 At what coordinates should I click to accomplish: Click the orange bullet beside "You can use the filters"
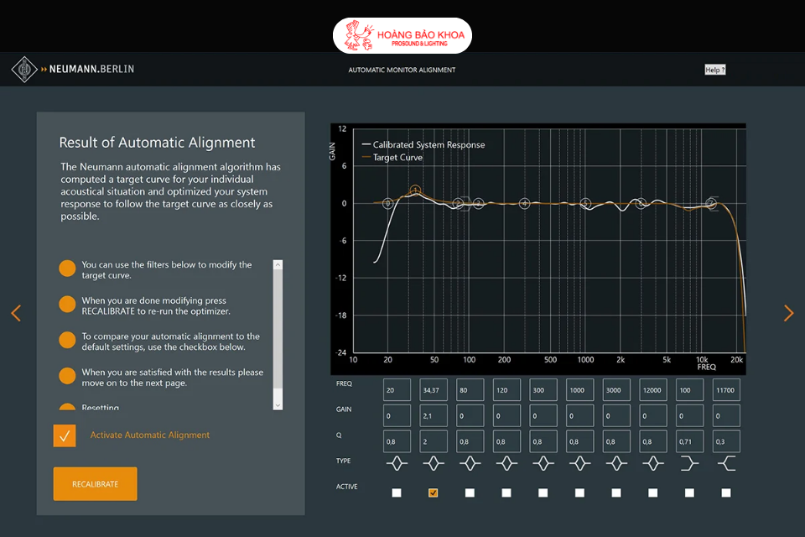pyautogui.click(x=67, y=268)
